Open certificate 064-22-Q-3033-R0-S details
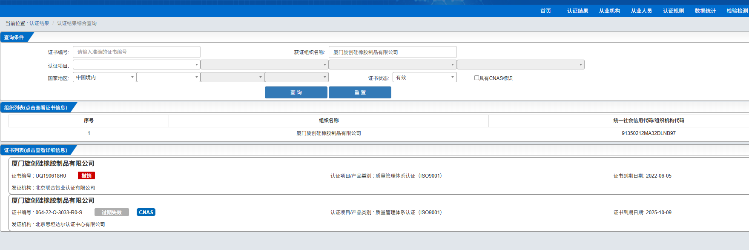This screenshot has height=250, width=749. 59,213
